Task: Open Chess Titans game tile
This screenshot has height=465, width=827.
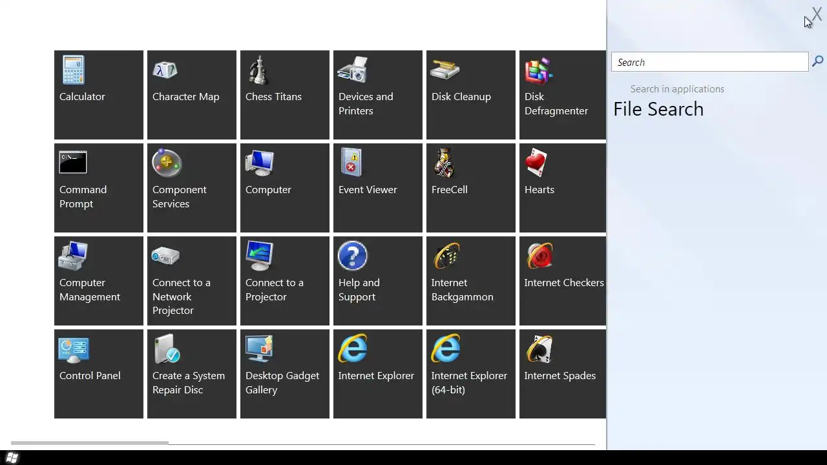Action: 285,95
